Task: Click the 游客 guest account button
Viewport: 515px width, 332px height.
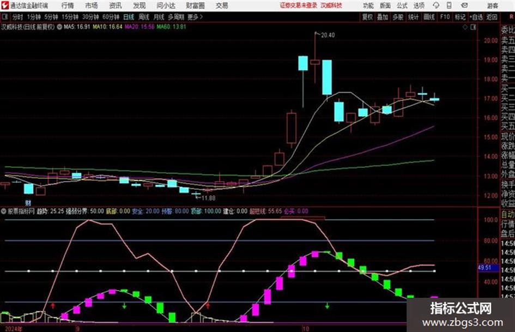Action: pos(492,5)
